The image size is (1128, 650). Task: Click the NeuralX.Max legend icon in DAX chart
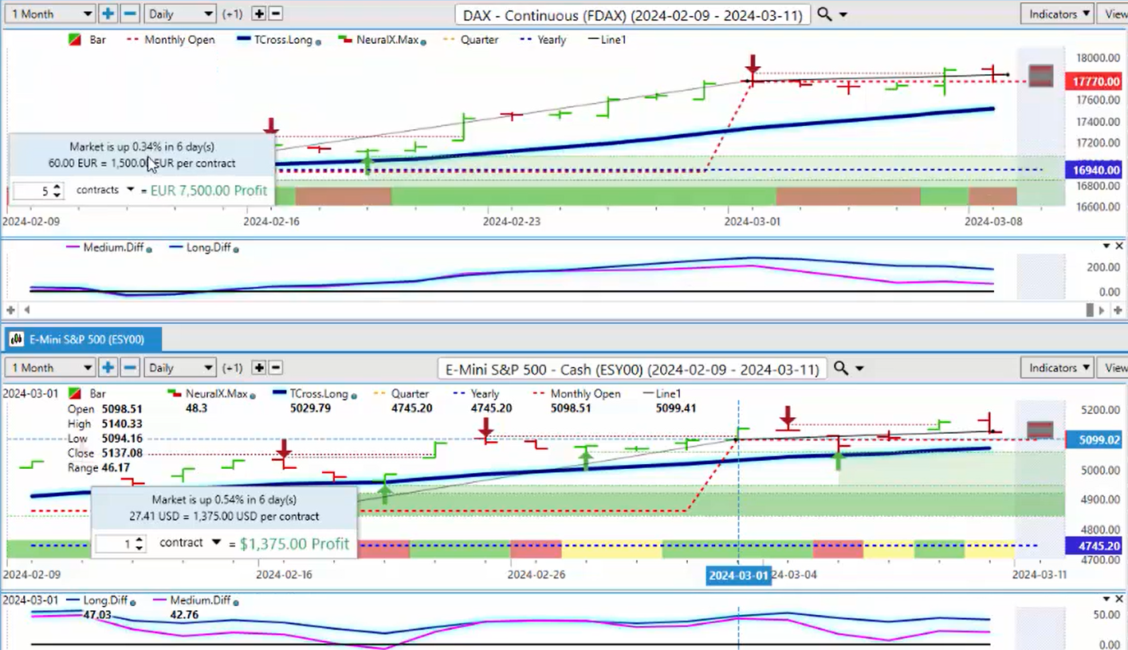(x=346, y=39)
